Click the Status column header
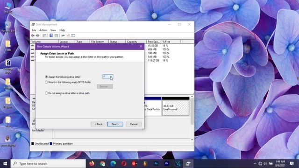Viewport: 299px width, 168px height. (x=117, y=42)
